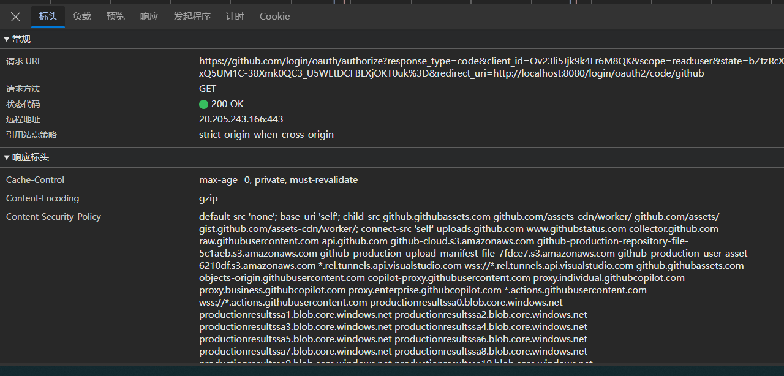
Task: Close the request details pane
Action: [16, 17]
